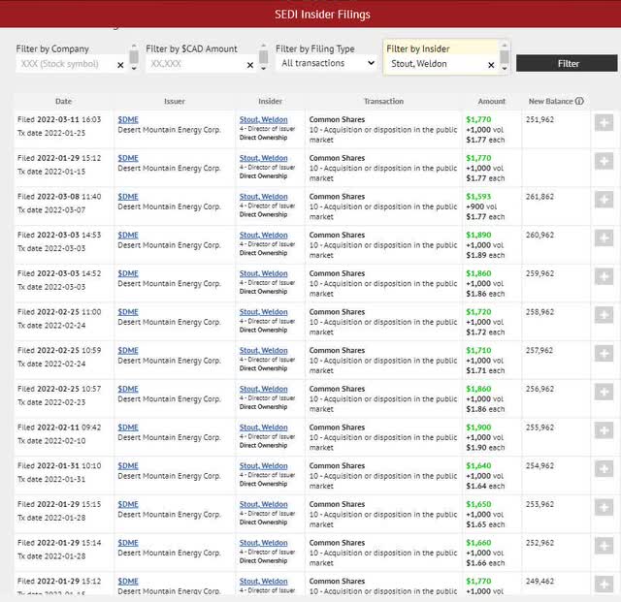This screenshot has height=602, width=621.
Task: Show New Balance info icon
Action: click(x=579, y=101)
